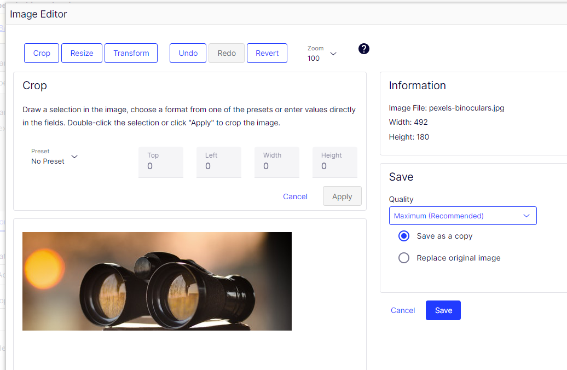
Task: Undo the last edit
Action: (x=188, y=53)
